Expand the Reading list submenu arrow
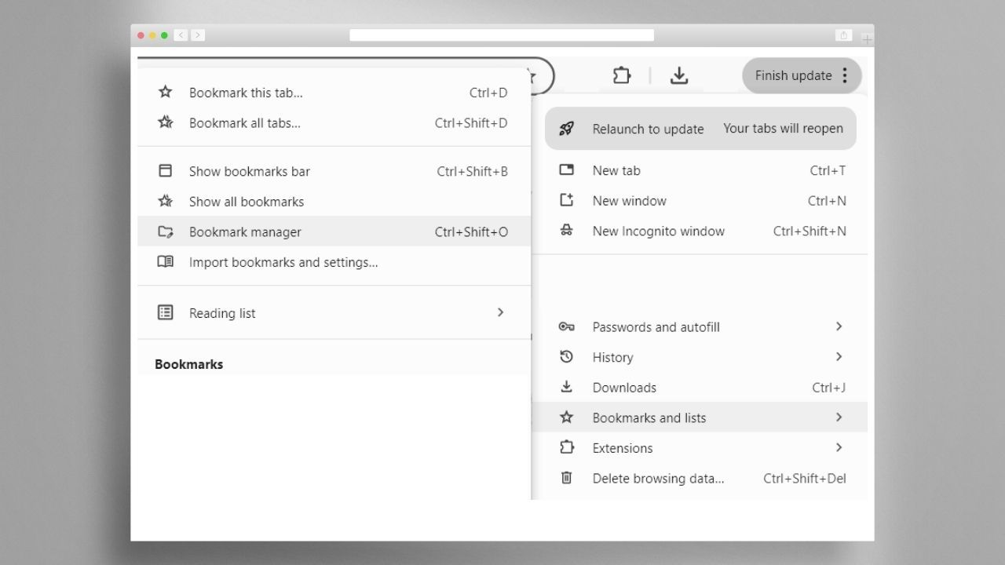This screenshot has height=565, width=1005. (500, 312)
